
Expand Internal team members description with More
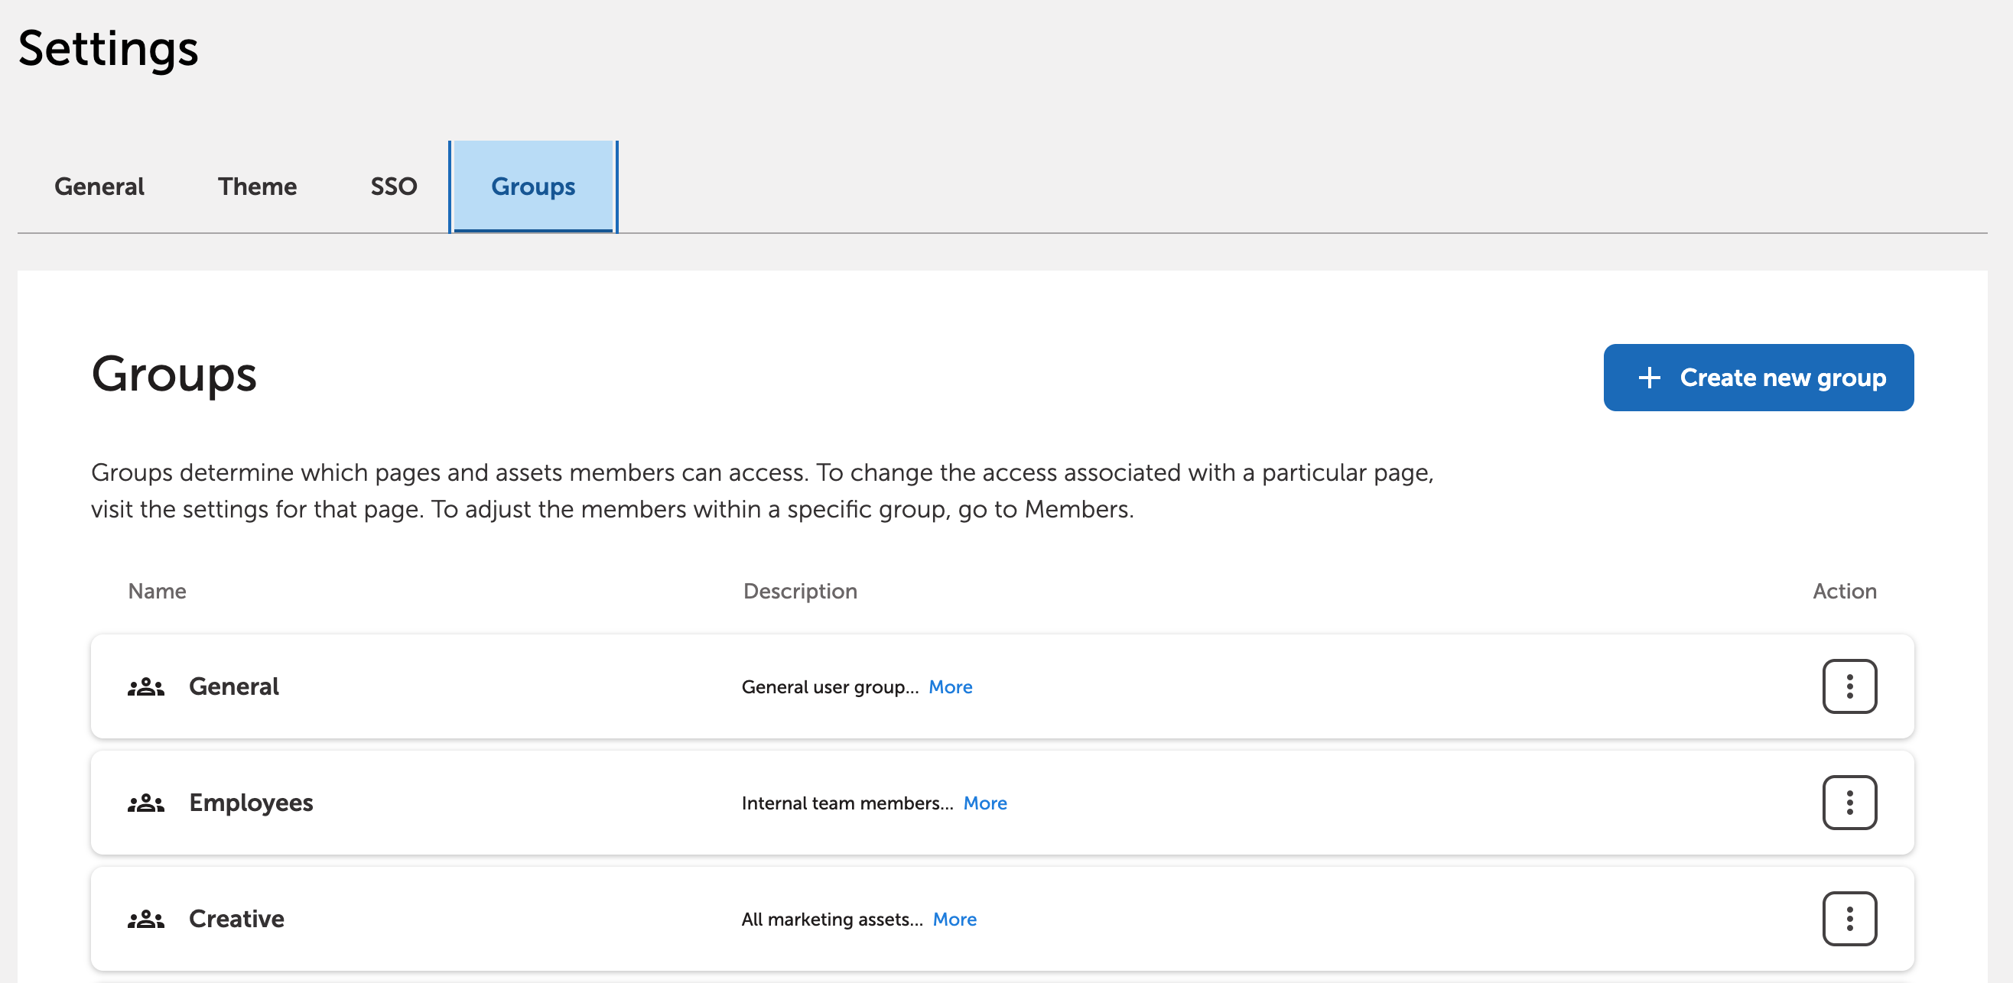984,803
